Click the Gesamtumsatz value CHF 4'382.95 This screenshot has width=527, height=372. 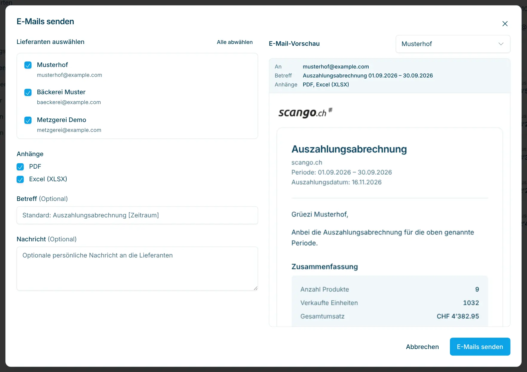pos(458,316)
